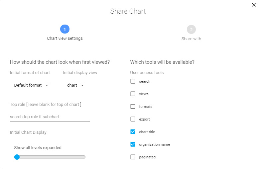This screenshot has width=259, height=169.
Task: Check the formats tool option
Action: (x=133, y=107)
